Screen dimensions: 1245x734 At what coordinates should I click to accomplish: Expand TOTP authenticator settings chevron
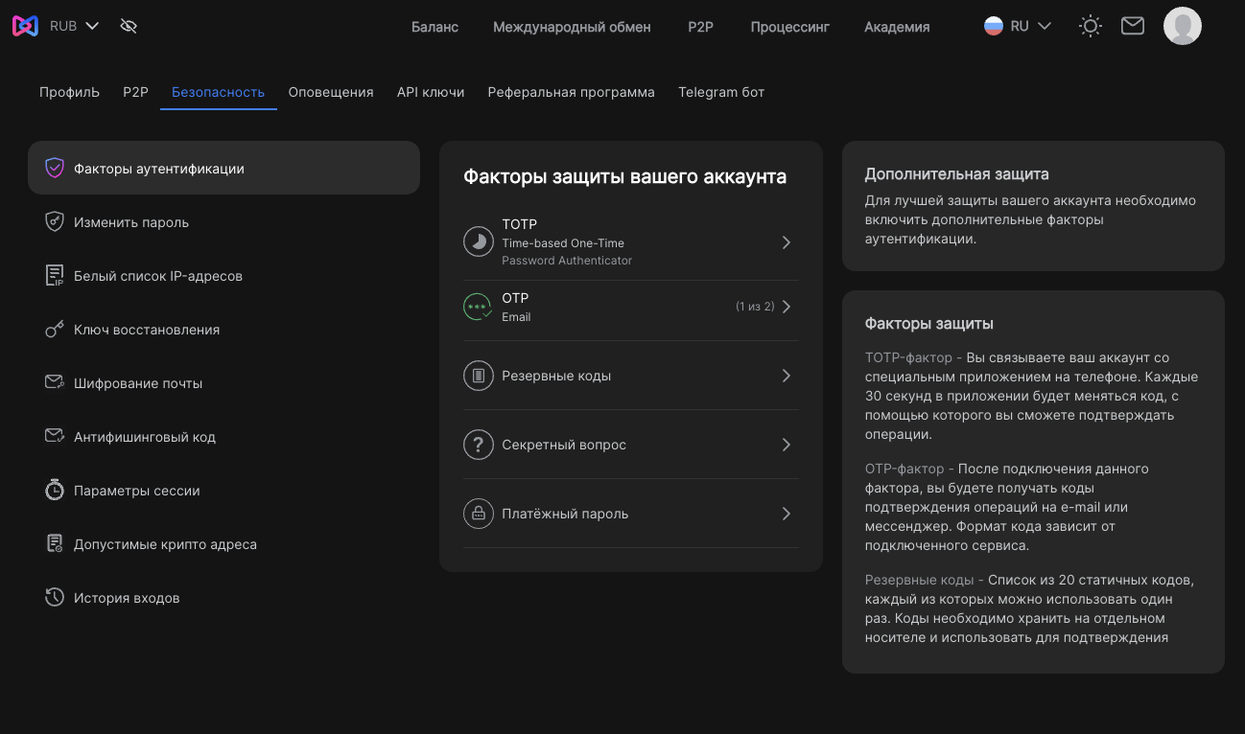[786, 242]
